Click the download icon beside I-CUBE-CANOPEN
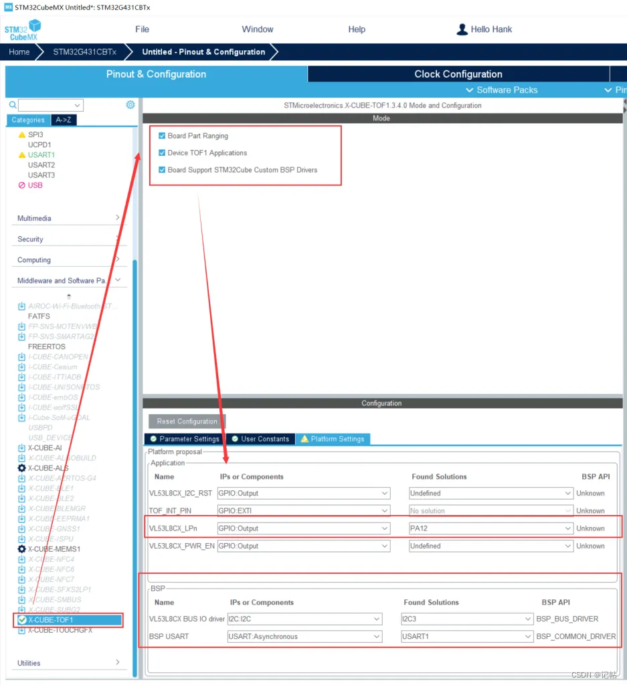Screen dimensions: 627x685 [21, 357]
